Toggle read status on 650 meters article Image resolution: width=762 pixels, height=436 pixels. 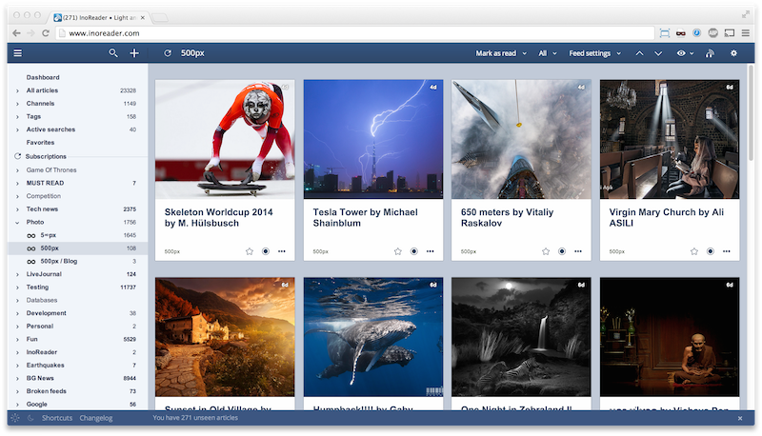pos(562,251)
